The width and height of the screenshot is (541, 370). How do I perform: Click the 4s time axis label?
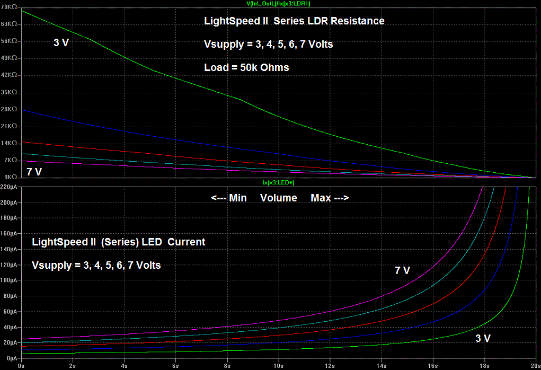coord(124,366)
